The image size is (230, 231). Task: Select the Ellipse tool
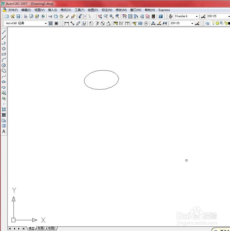(4, 82)
